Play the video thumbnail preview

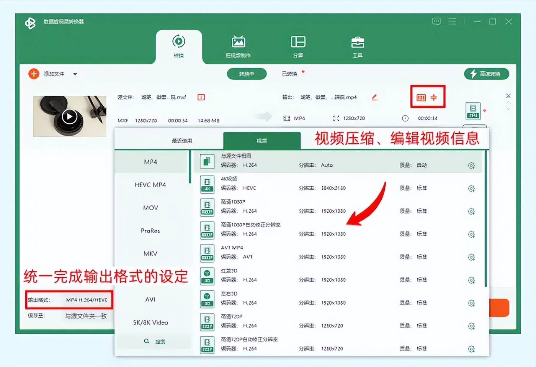tap(69, 116)
